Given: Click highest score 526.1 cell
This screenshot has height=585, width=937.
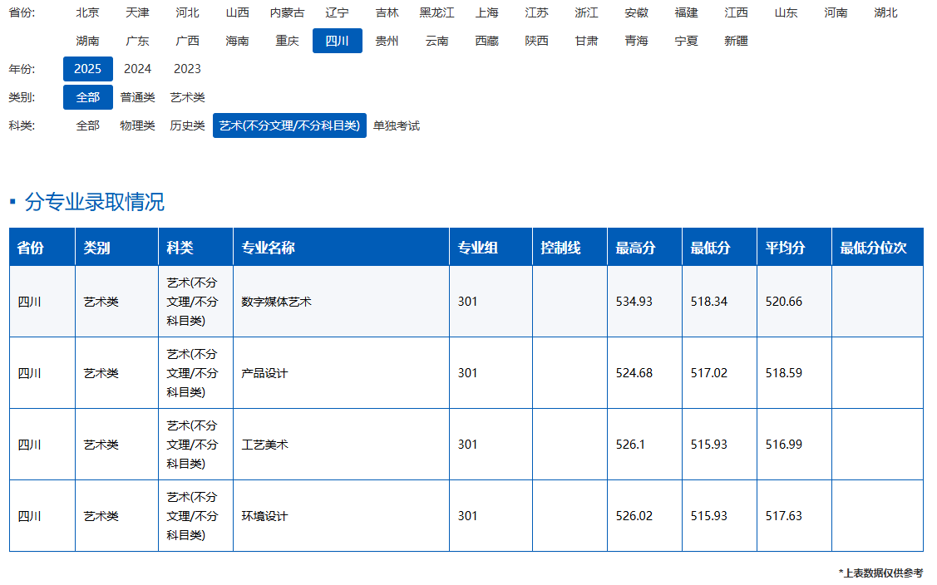Looking at the screenshot, I should (645, 445).
